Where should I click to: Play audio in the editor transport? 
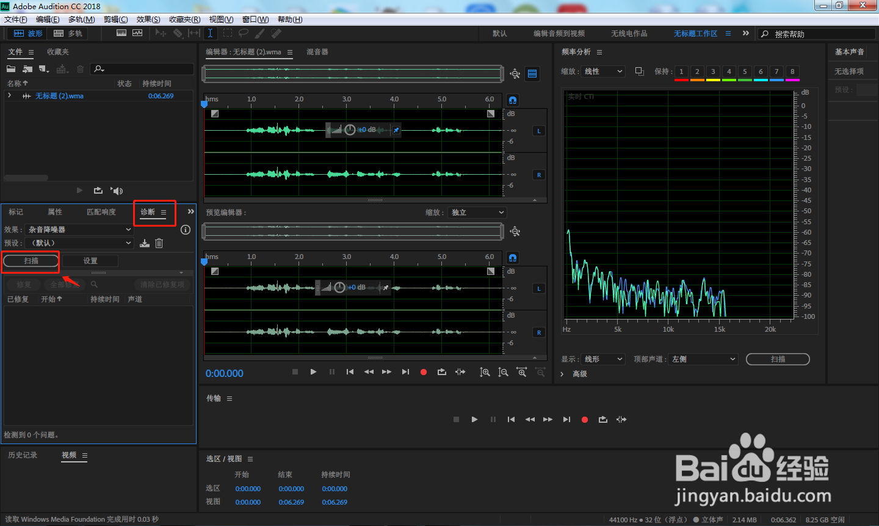click(313, 372)
